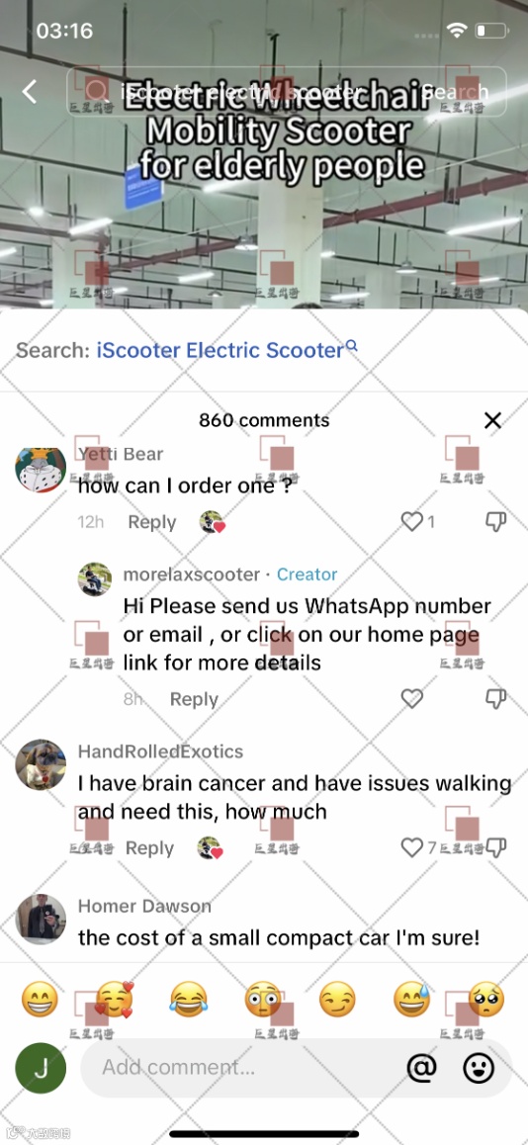Tap the @ mention icon

coord(421,1068)
